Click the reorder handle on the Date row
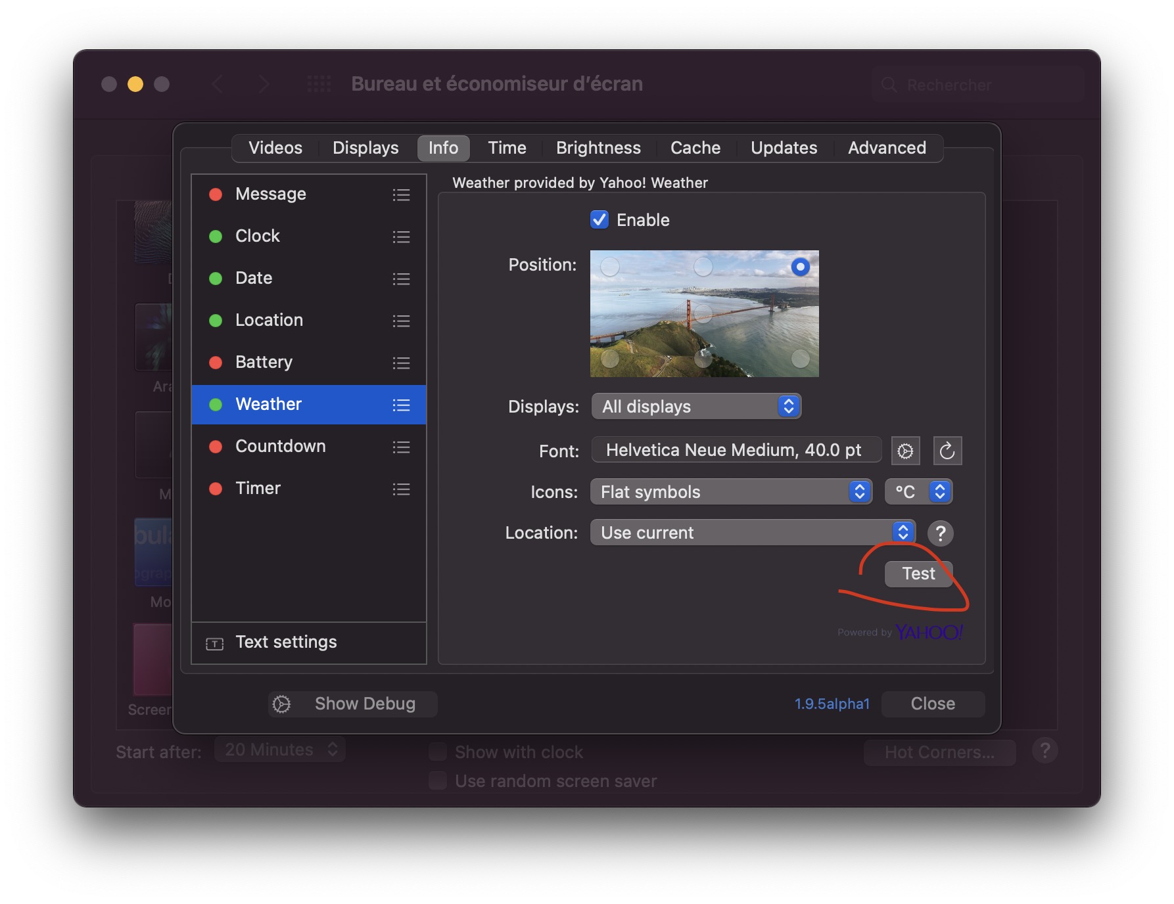Screen dimensions: 1174x904 tap(401, 279)
